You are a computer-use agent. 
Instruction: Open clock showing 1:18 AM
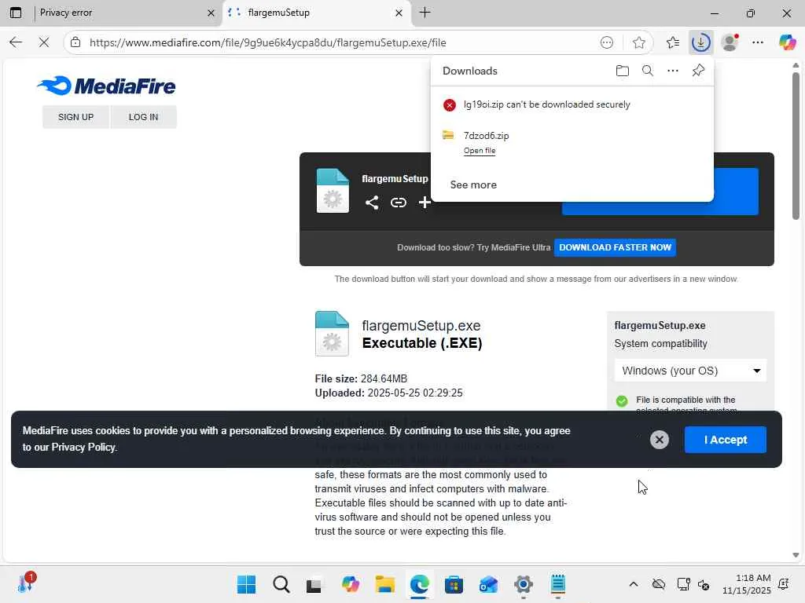tap(747, 584)
